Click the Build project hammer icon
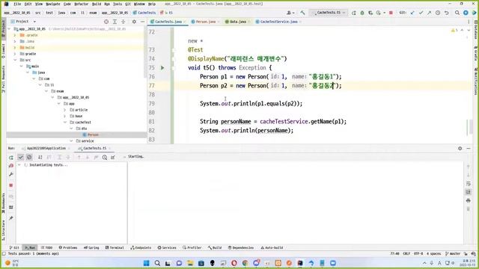Viewport: 479px width, 269px height. [302, 13]
